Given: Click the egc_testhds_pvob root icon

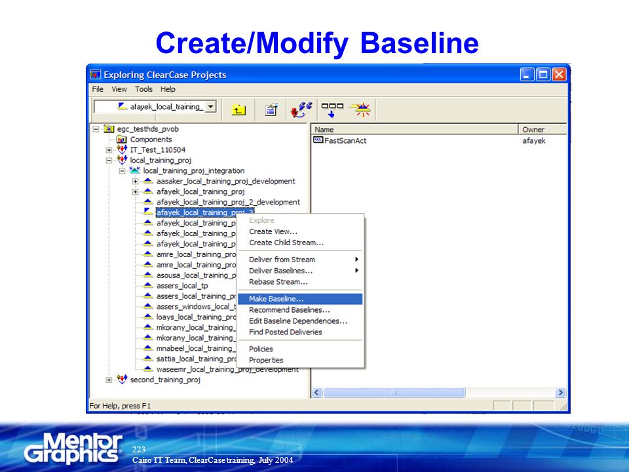Looking at the screenshot, I should [x=109, y=129].
